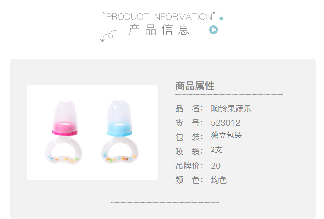Click the pink feeder's rattle ring handle
Screen dimensions: 324x219
click(64, 150)
